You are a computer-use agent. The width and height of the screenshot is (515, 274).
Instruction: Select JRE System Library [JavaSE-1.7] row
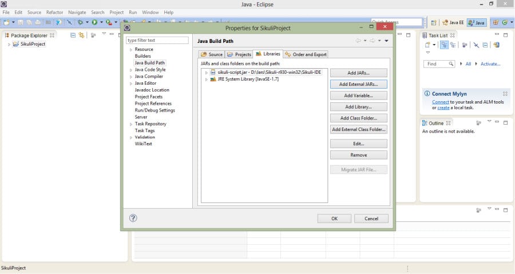pos(248,79)
